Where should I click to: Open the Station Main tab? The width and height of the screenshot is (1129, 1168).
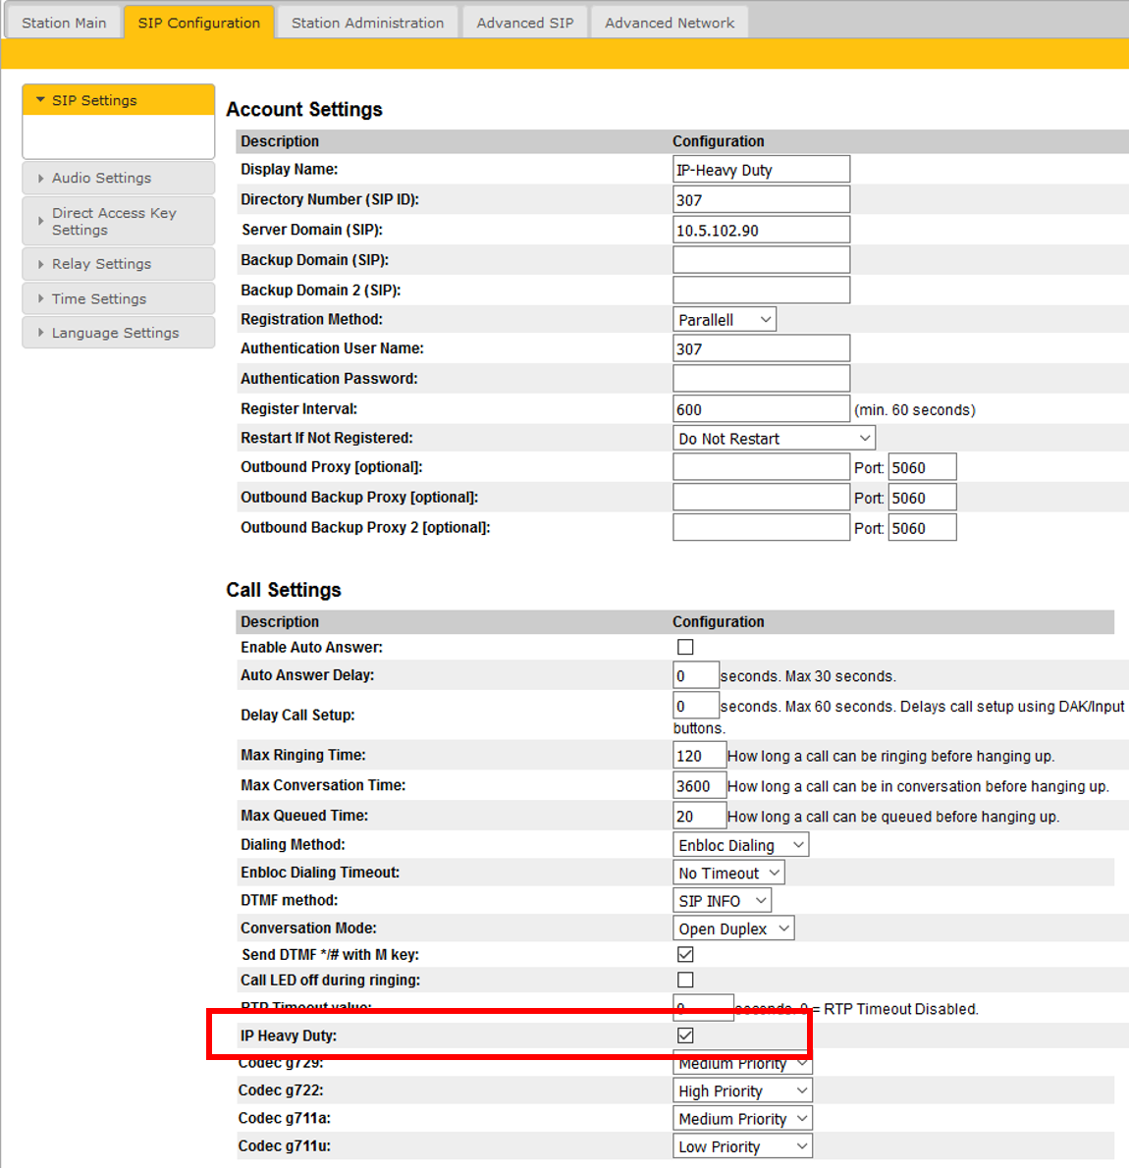pos(64,23)
